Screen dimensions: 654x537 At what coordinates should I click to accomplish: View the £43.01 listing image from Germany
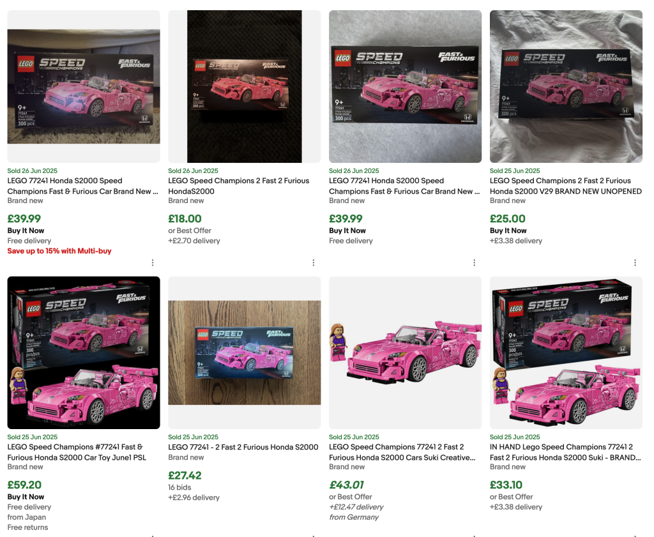pos(405,352)
